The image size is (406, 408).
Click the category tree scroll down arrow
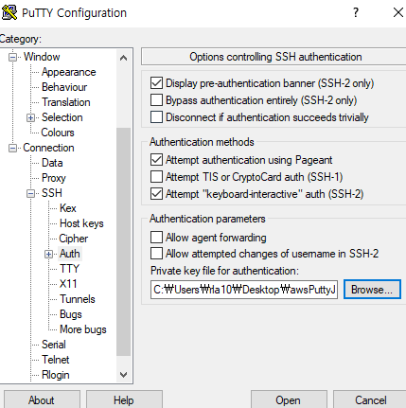coord(124,375)
